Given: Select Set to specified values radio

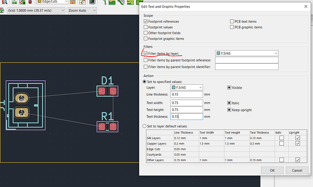Looking at the screenshot, I should click(x=144, y=82).
